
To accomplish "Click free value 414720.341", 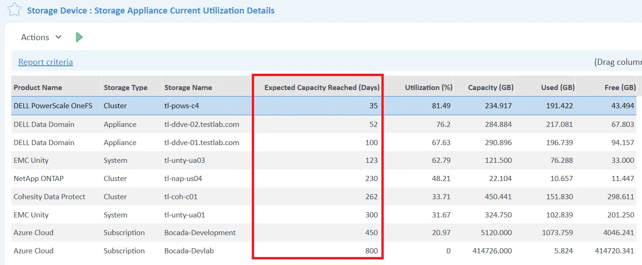I will 614,251.
